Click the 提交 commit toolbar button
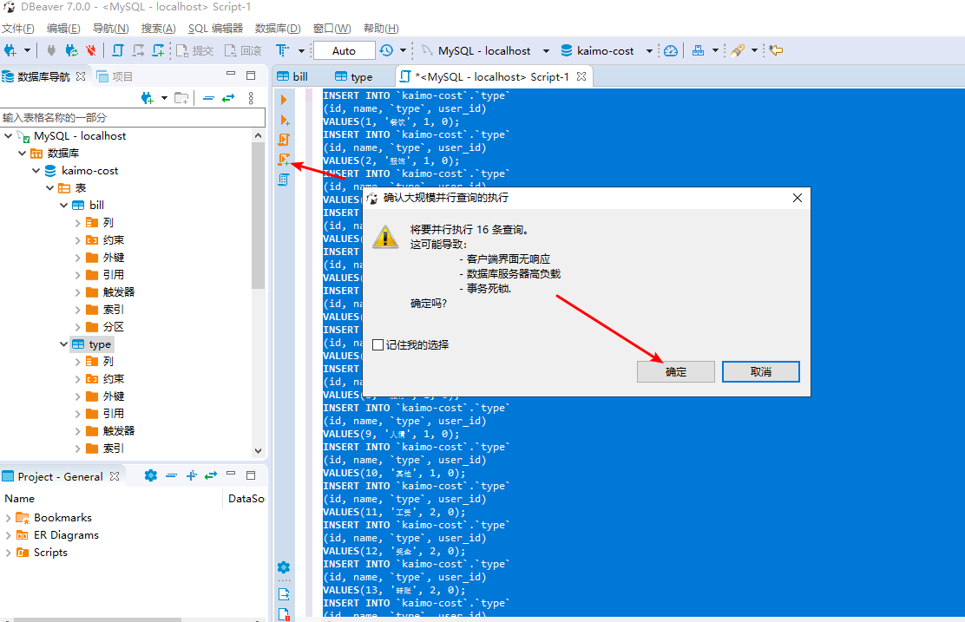Screen dimensions: 965x622 click(x=195, y=50)
